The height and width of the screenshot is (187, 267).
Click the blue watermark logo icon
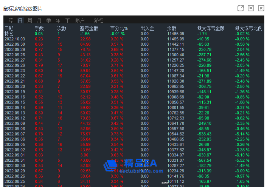111,166
